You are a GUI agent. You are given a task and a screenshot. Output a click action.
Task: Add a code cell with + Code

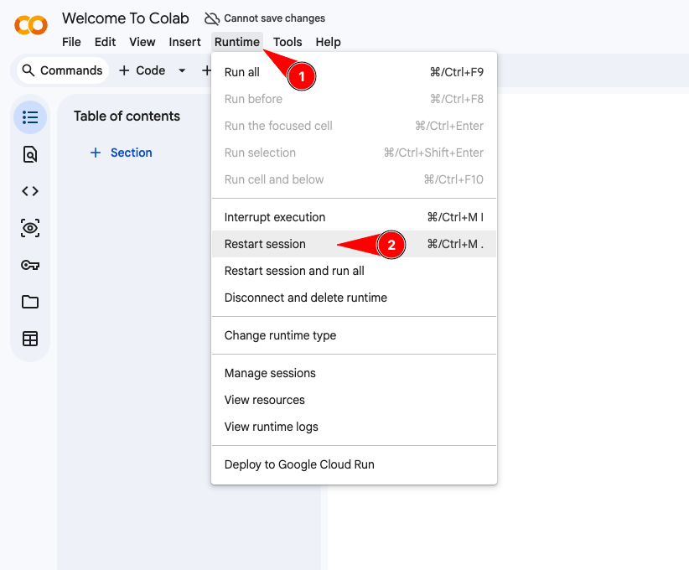pyautogui.click(x=142, y=70)
